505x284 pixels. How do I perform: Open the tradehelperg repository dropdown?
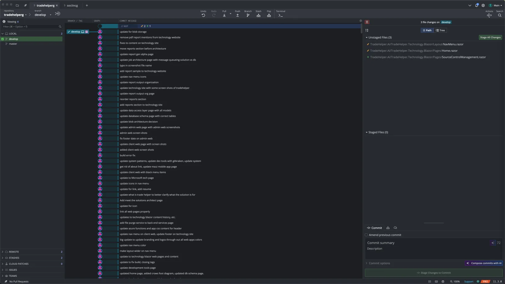click(x=15, y=15)
